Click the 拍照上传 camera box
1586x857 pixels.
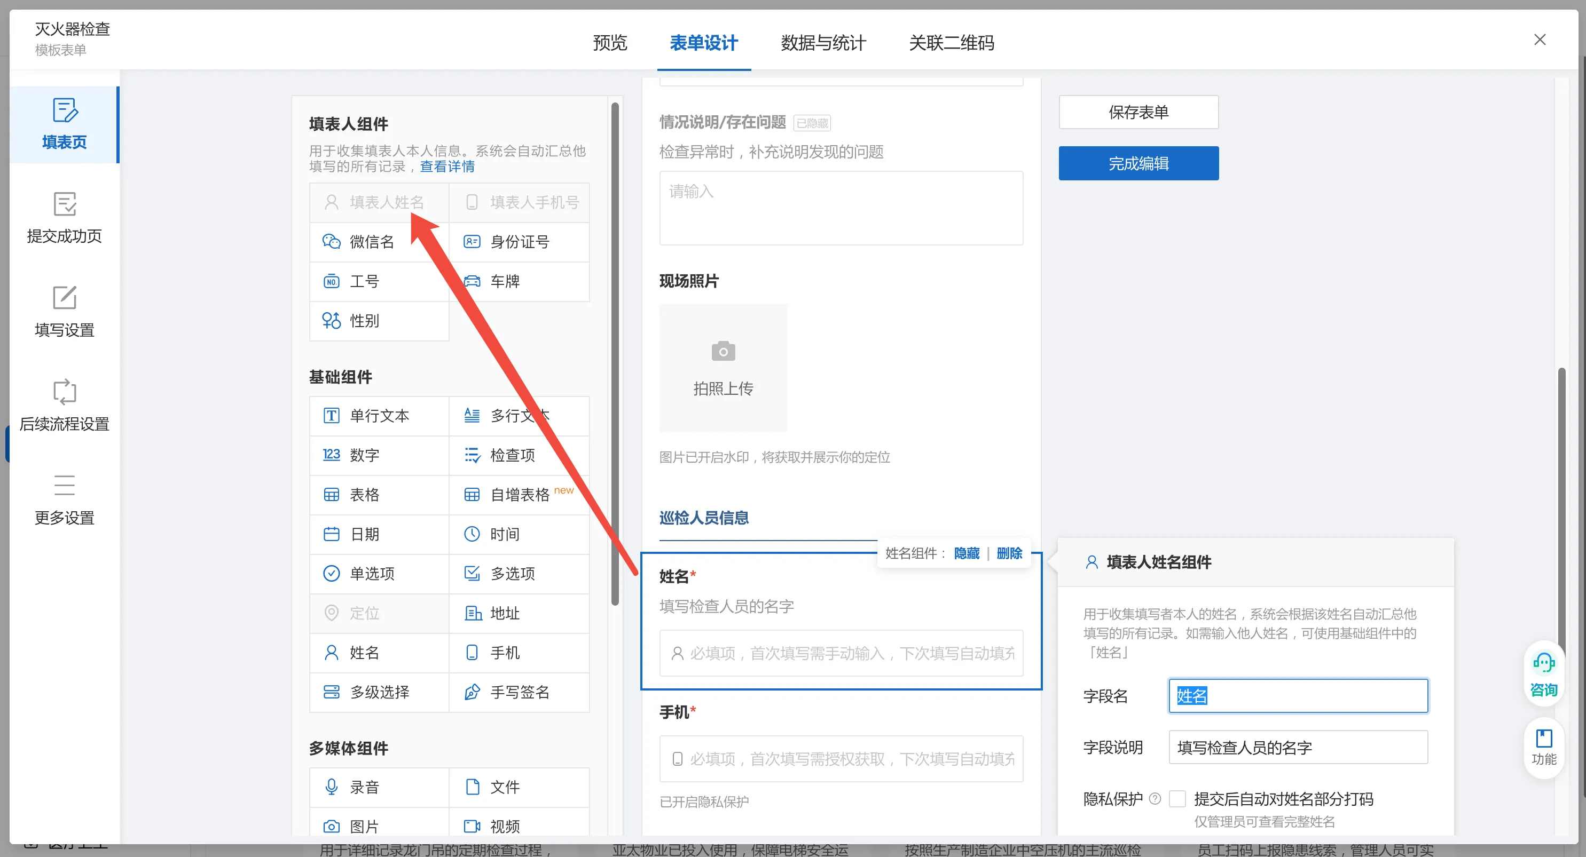(x=723, y=368)
